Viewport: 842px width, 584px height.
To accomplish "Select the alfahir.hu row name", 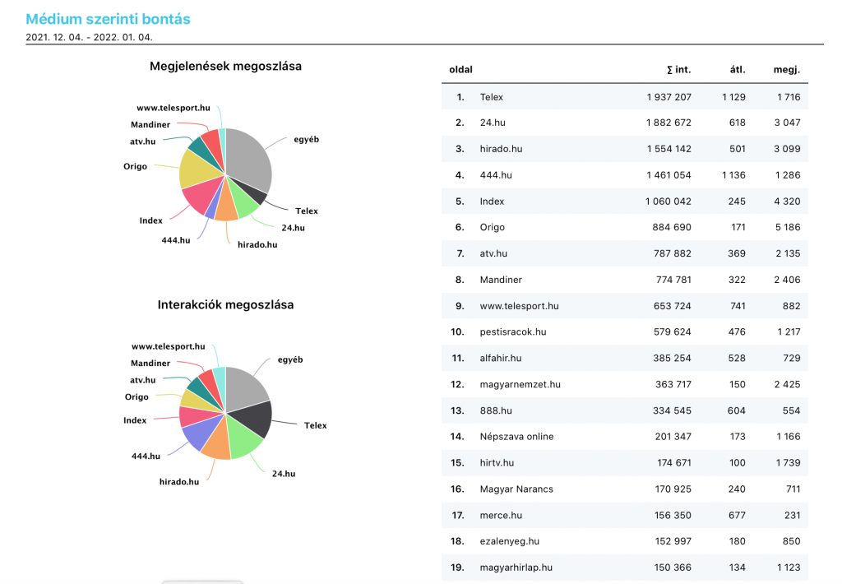I will tap(501, 359).
